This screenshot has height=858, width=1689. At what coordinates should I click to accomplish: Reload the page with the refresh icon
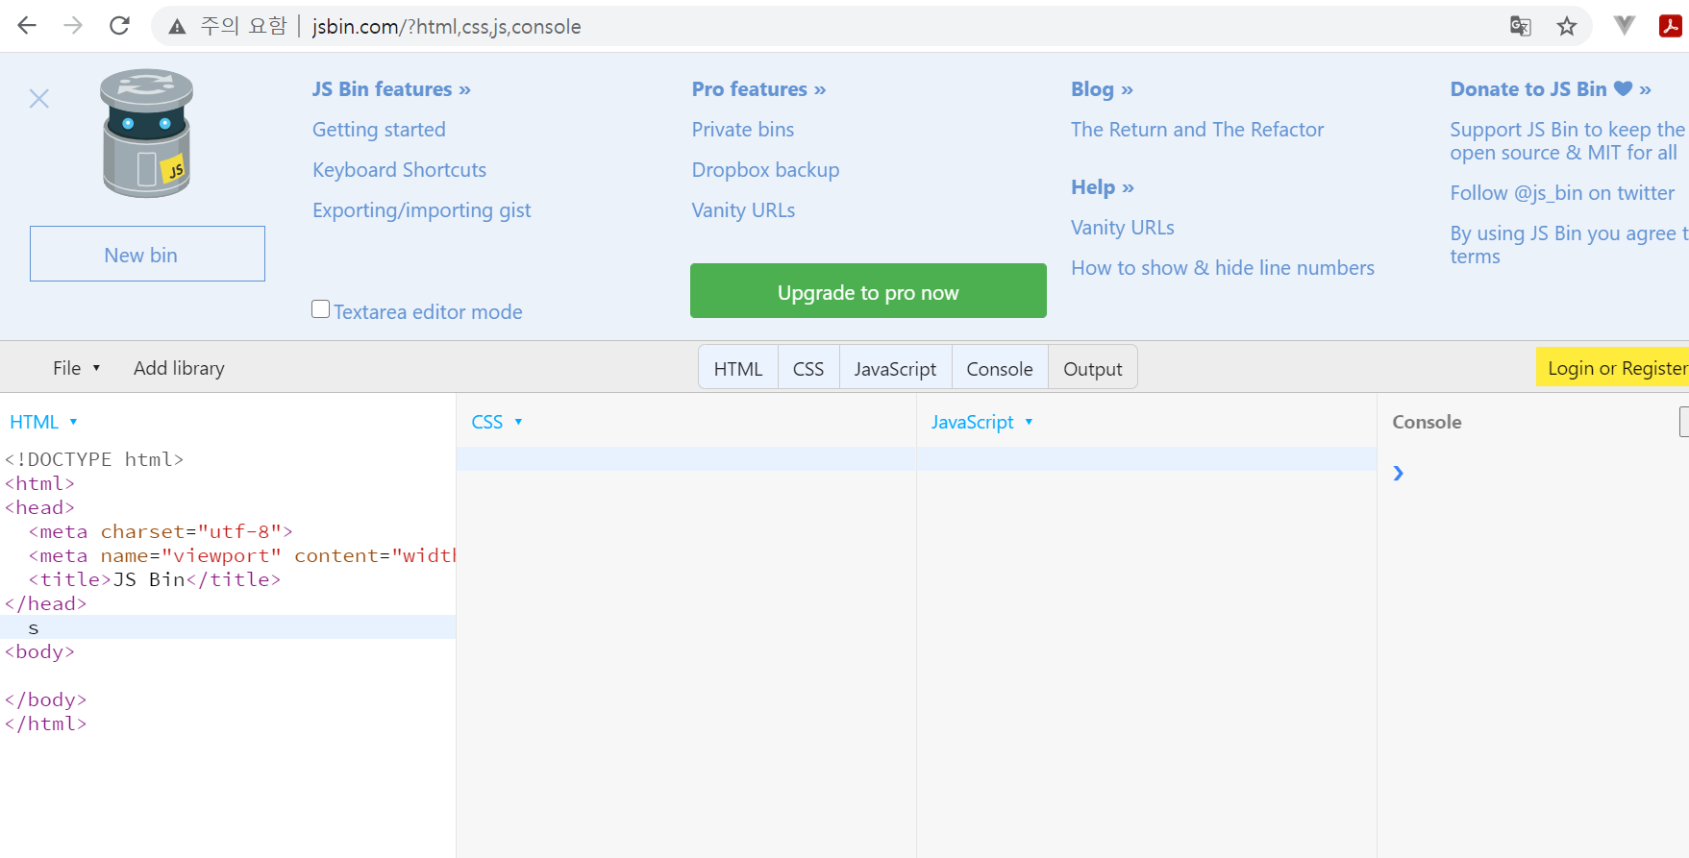119,26
